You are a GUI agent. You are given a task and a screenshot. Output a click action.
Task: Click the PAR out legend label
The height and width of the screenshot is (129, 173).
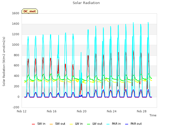[136, 124]
